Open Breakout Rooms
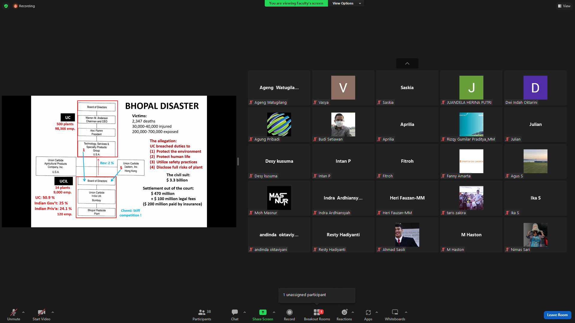 tap(317, 315)
